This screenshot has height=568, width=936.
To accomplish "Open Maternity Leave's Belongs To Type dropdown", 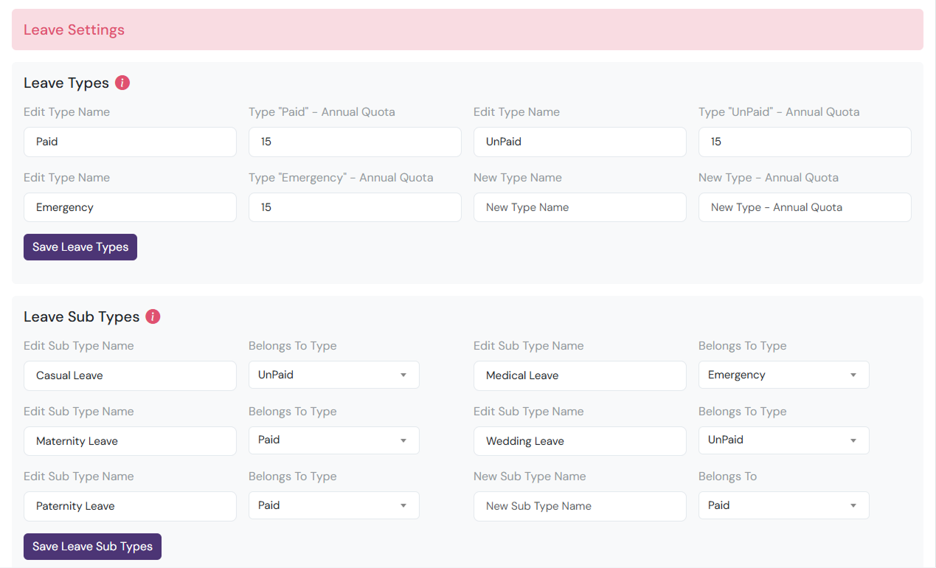I will (x=333, y=440).
